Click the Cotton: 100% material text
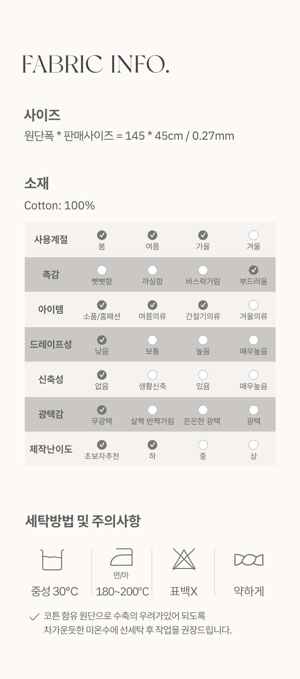 60,205
